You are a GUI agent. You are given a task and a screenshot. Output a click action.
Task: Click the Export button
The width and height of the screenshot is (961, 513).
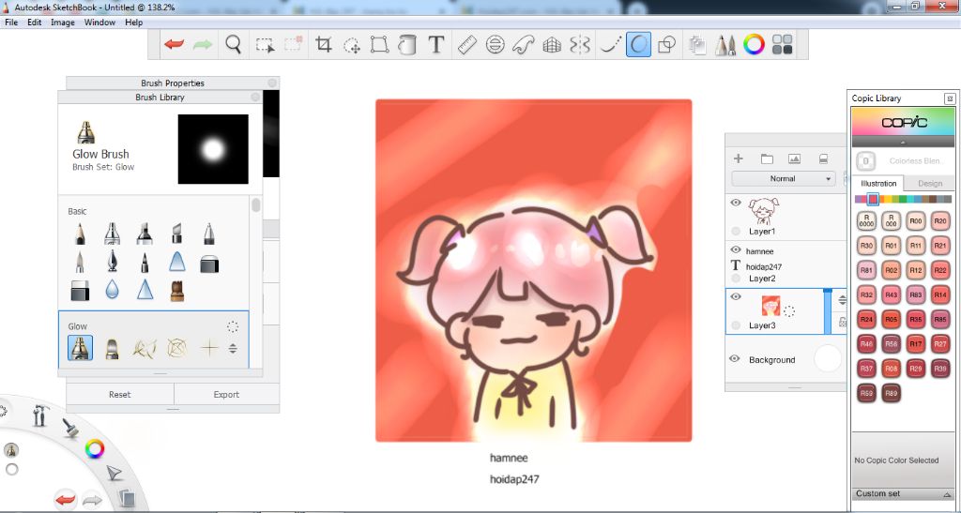226,394
